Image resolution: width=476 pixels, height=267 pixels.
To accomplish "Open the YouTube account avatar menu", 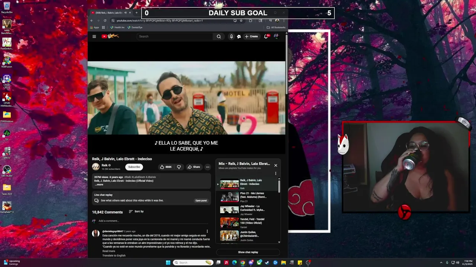I will coord(276,36).
